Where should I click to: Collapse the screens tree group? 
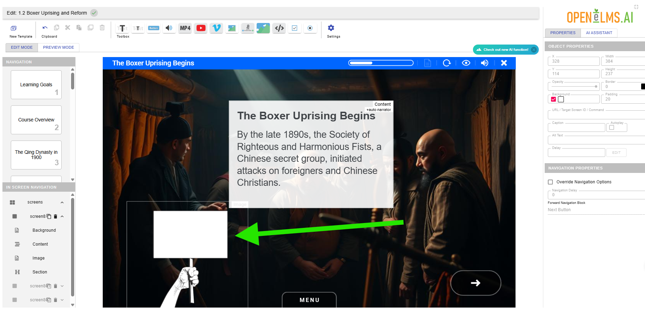coord(62,202)
